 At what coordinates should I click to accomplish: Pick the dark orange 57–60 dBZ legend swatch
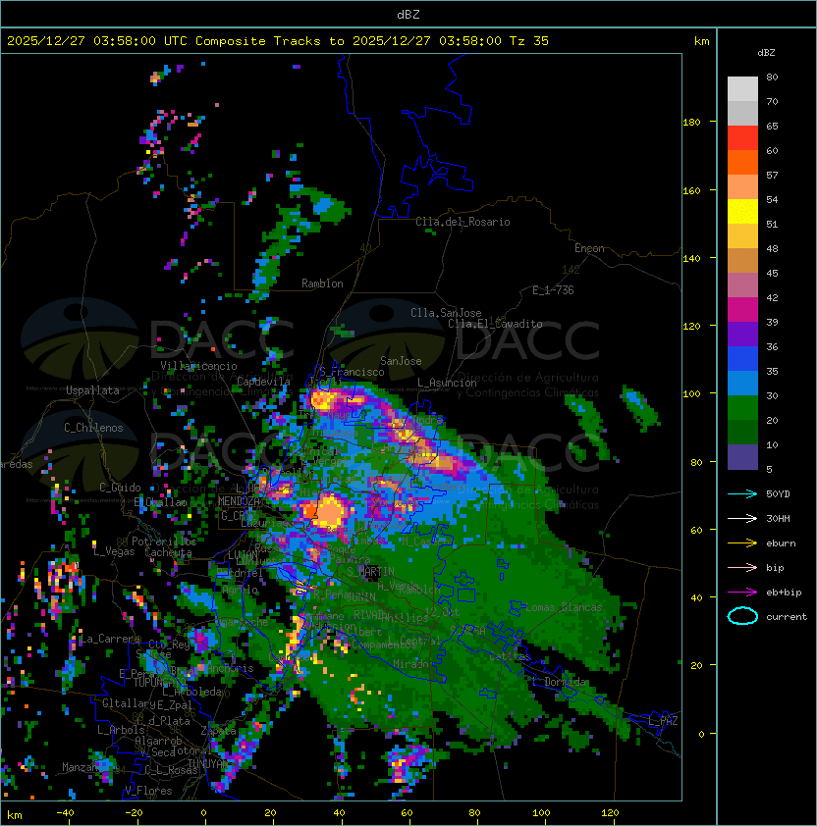coord(742,162)
